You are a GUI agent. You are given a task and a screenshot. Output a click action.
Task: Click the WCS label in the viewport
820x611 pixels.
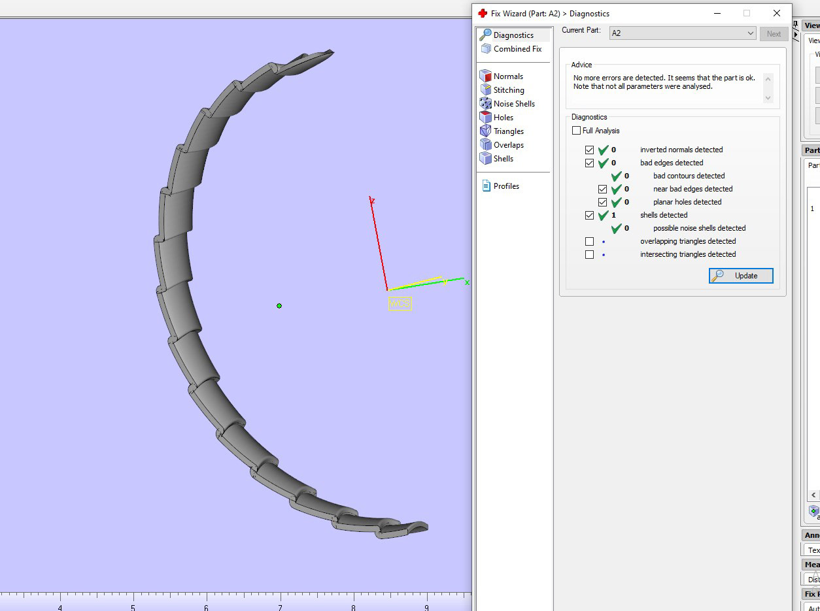click(x=400, y=303)
